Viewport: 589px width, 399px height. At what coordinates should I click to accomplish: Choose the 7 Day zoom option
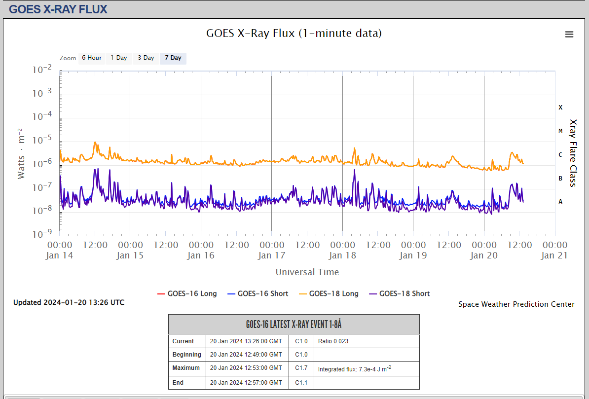coord(173,58)
